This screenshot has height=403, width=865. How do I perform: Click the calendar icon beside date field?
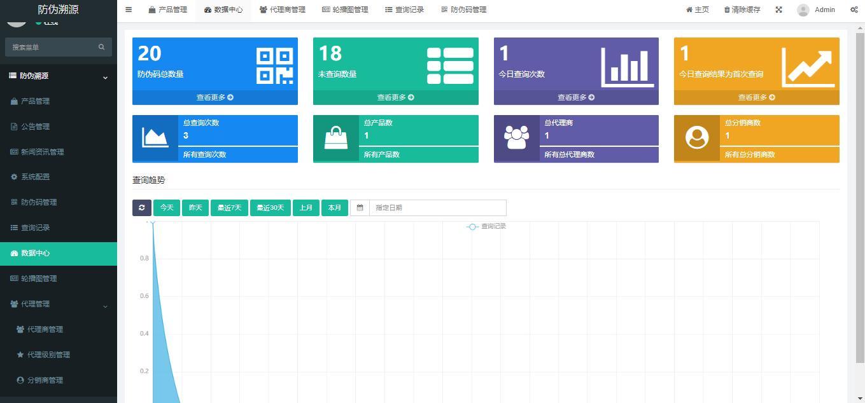pos(360,208)
